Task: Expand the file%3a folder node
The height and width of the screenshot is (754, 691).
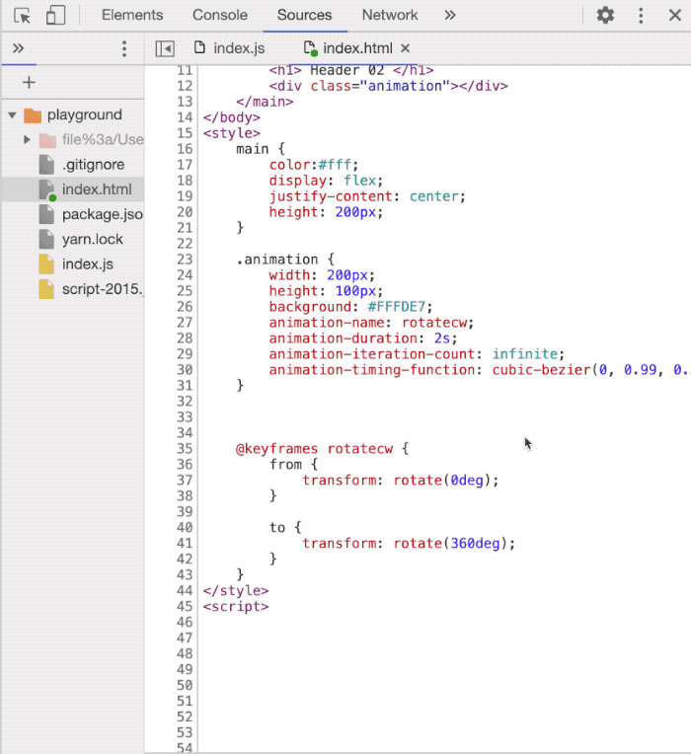Action: (27, 140)
